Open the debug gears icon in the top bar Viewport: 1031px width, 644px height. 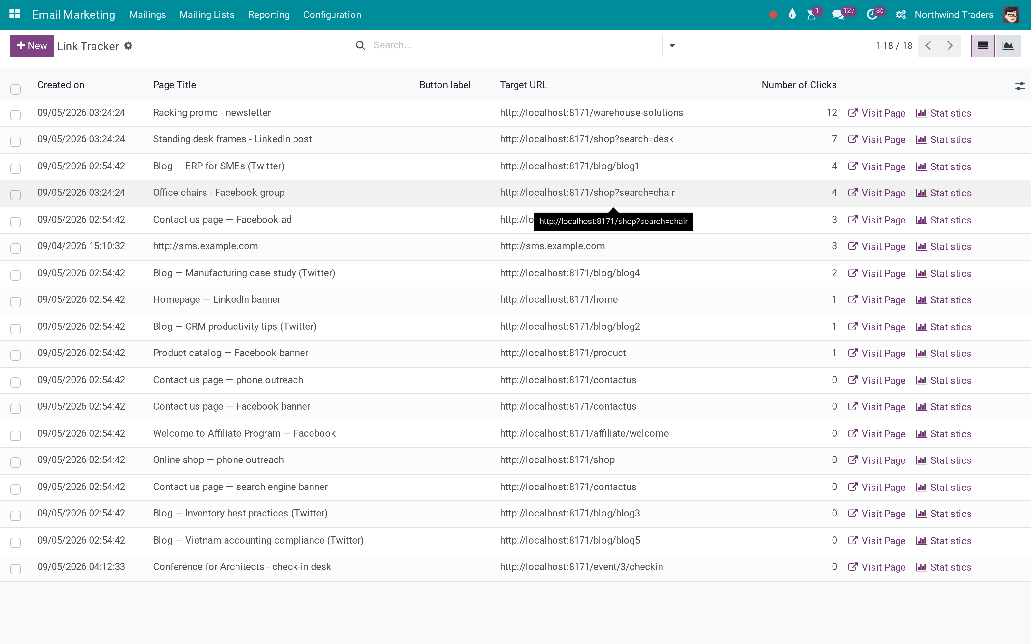[x=900, y=14]
